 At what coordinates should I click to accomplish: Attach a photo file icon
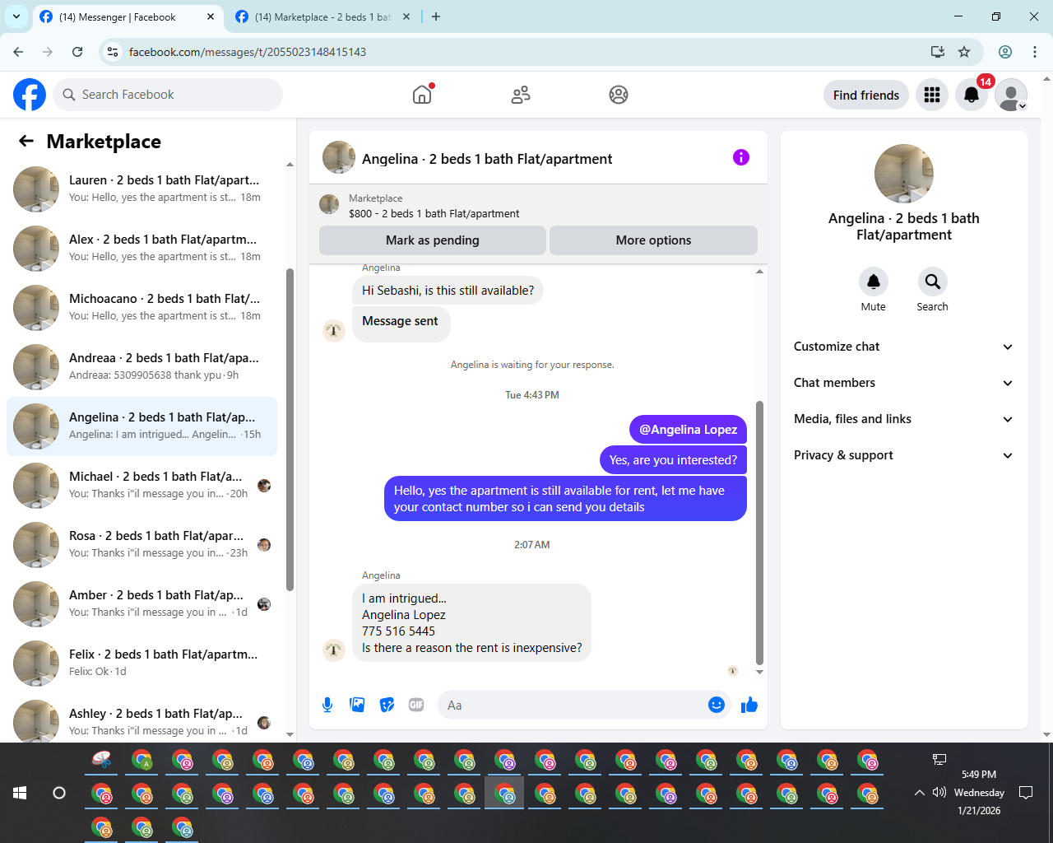[x=357, y=705]
